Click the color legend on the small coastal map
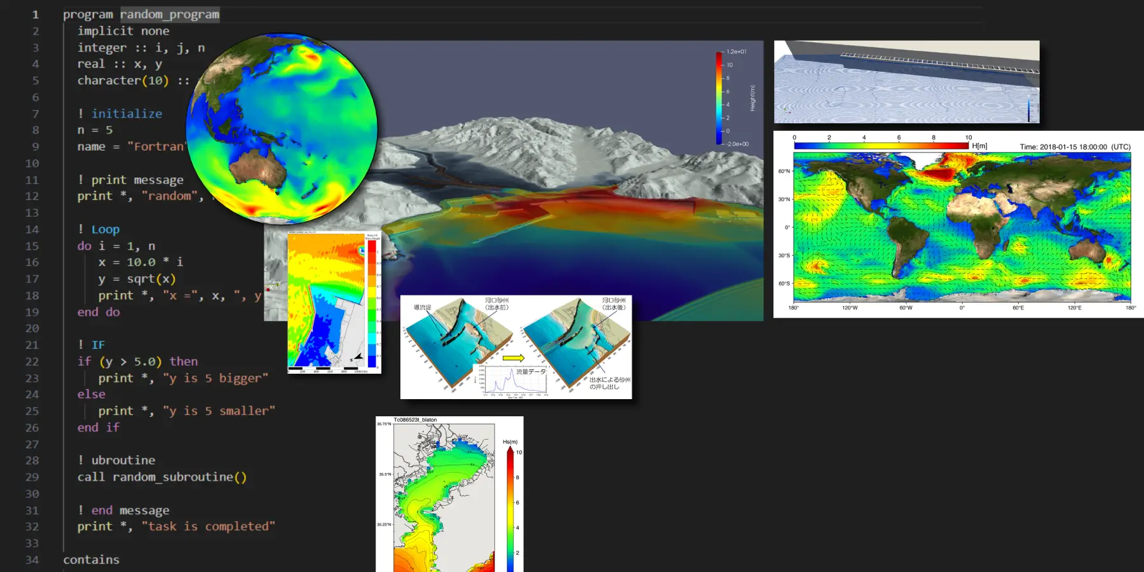Screen dimensions: 1144x572 coord(373,303)
